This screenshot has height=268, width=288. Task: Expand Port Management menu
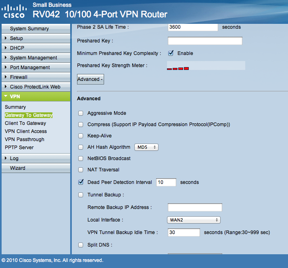coord(36,68)
